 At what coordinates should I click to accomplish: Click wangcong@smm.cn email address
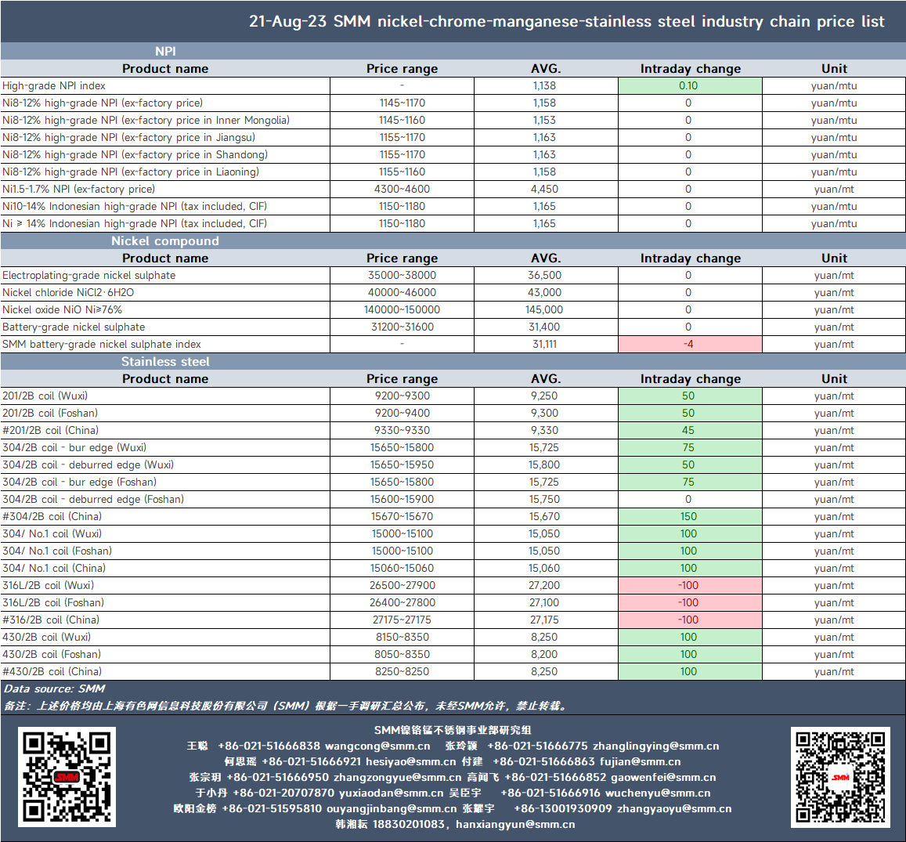pyautogui.click(x=377, y=746)
